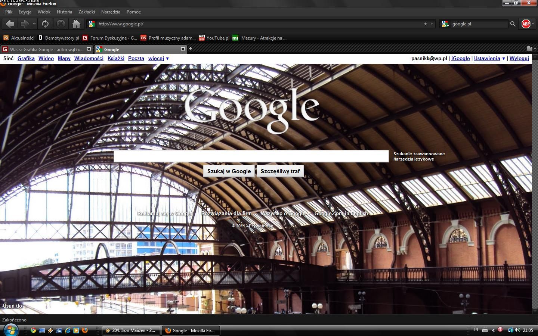Click inside the Google search input field
538x336 pixels.
[x=251, y=156]
